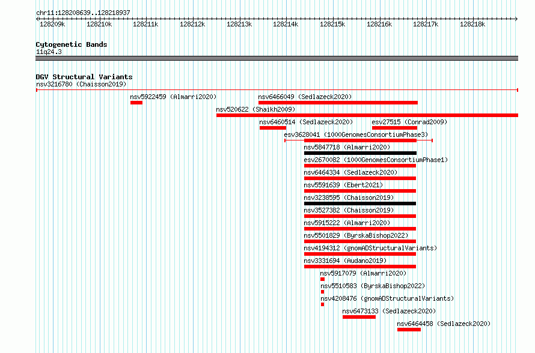Click the 128210k ruler label

point(99,24)
